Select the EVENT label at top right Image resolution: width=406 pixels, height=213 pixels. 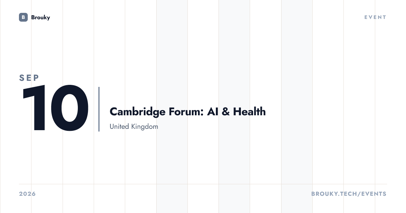[375, 17]
